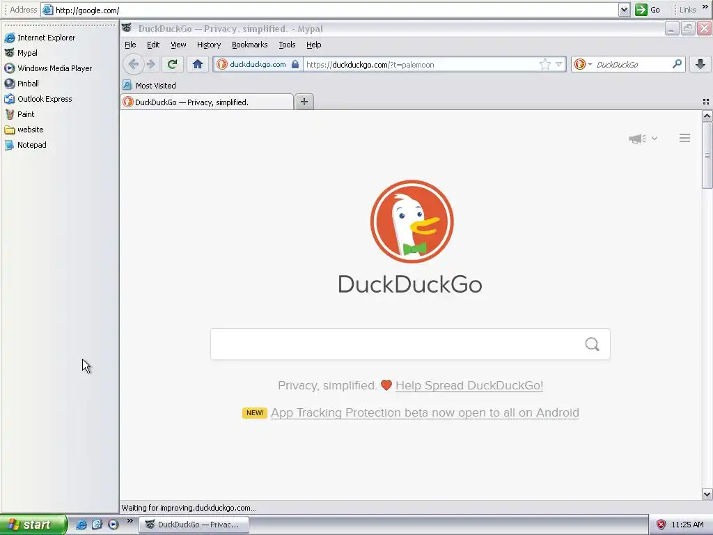The height and width of the screenshot is (535, 713).
Task: Bookmark this page with the star icon
Action: (x=544, y=64)
